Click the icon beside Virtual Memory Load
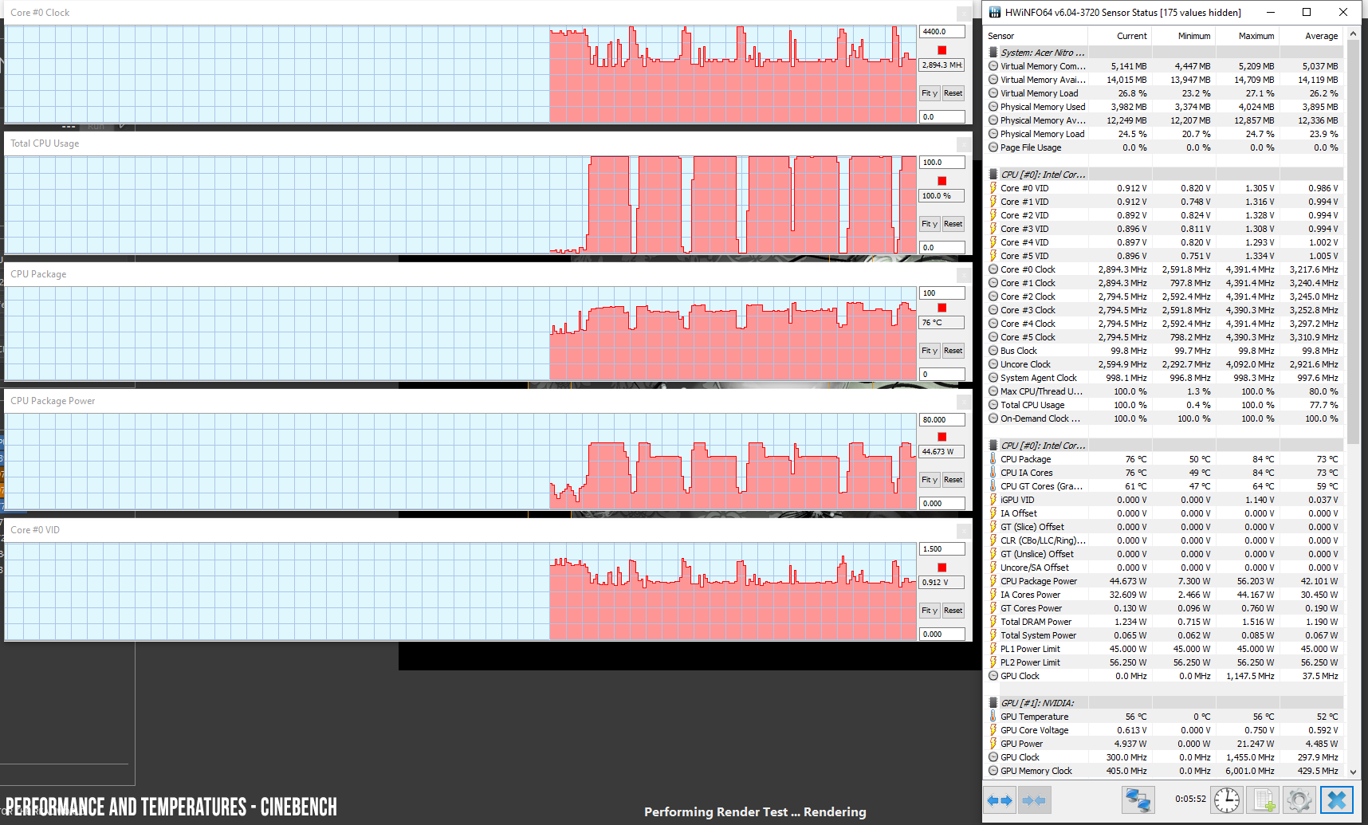This screenshot has width=1368, height=825. (993, 93)
